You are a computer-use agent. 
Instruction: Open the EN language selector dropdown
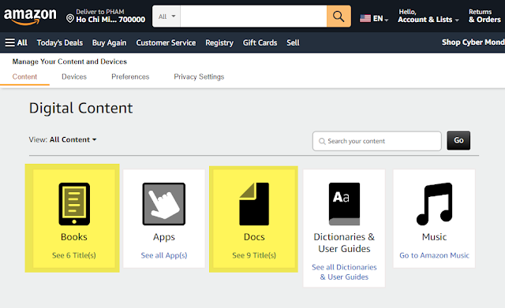374,18
